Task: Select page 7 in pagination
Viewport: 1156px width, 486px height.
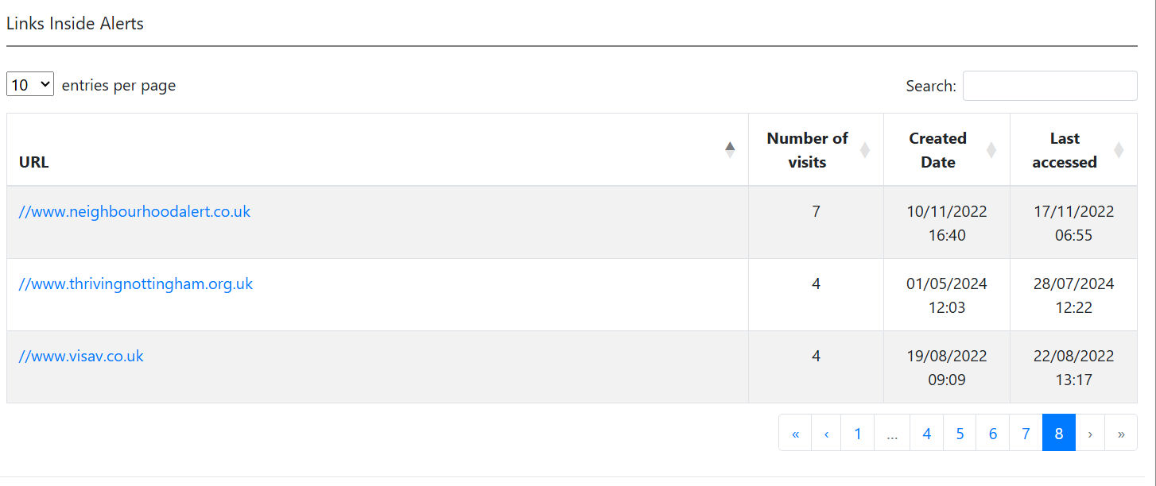Action: 1026,433
